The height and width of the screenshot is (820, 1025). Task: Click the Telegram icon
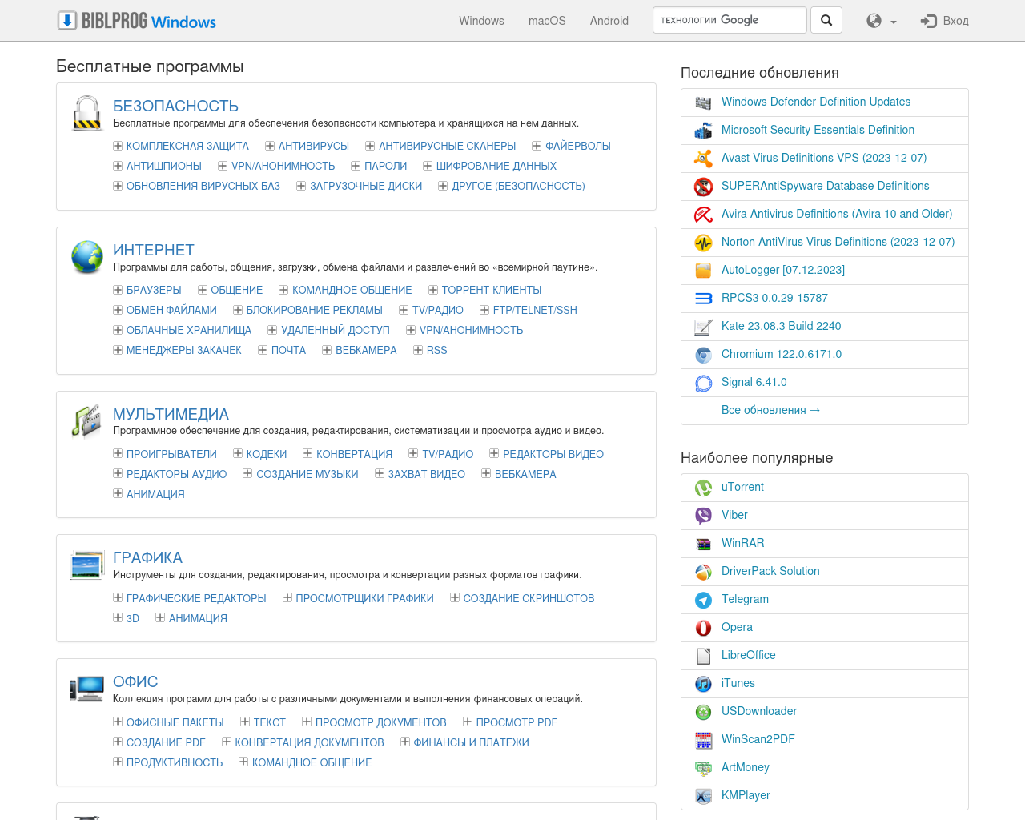[703, 600]
